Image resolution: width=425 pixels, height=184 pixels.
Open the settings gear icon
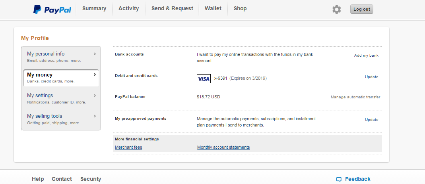pyautogui.click(x=336, y=10)
